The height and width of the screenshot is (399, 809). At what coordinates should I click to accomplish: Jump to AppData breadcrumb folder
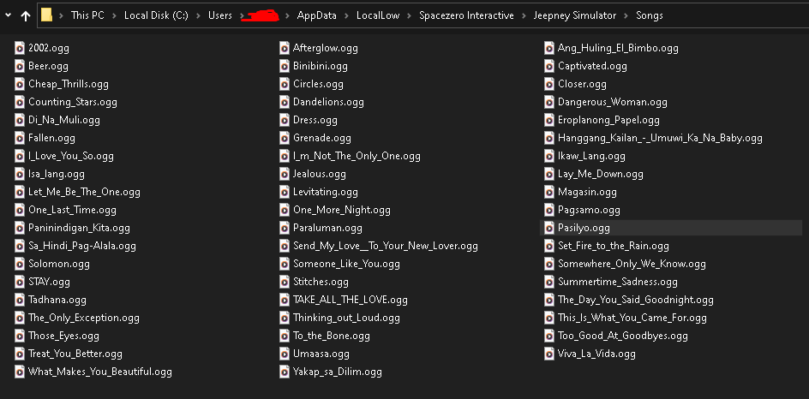(317, 15)
